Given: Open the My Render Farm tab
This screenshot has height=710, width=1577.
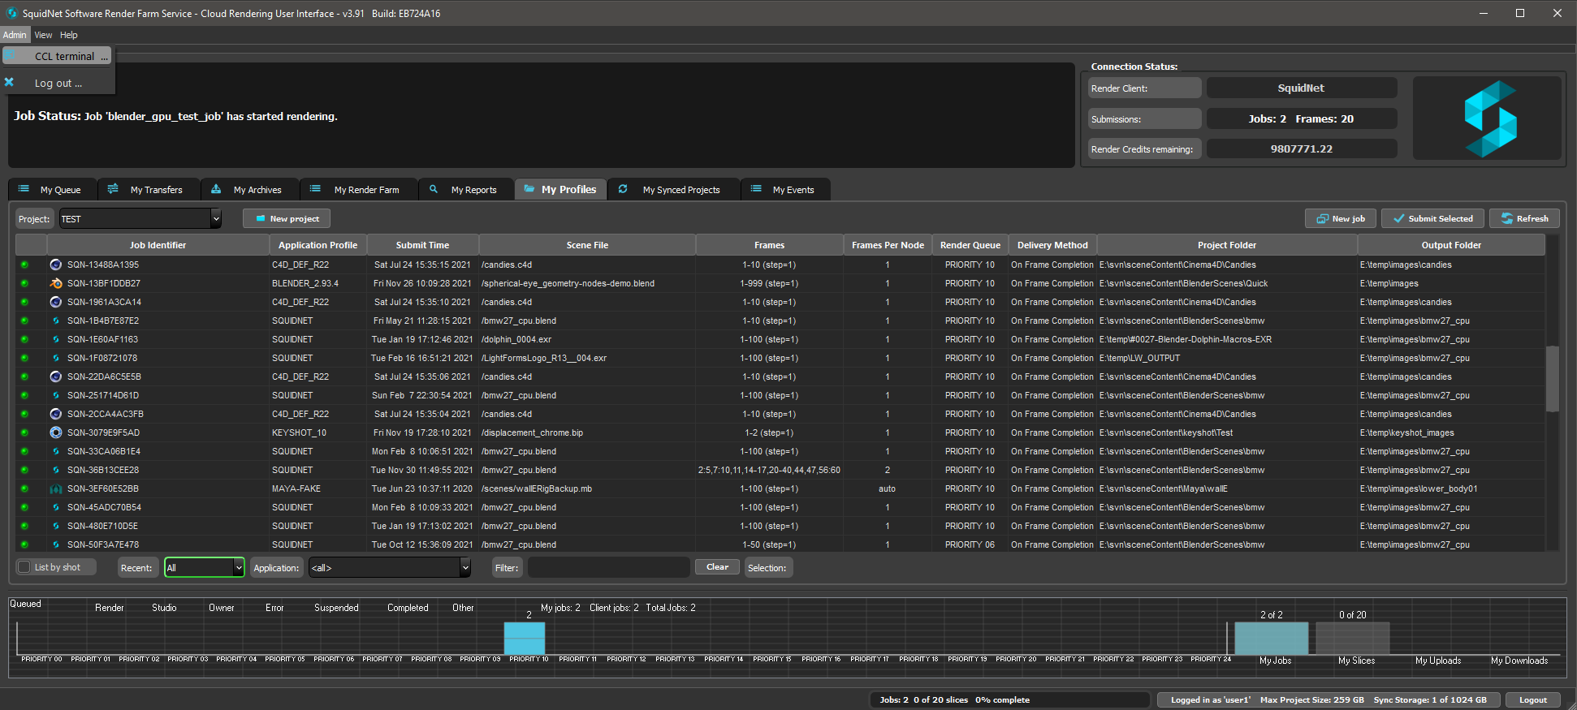Looking at the screenshot, I should point(357,189).
